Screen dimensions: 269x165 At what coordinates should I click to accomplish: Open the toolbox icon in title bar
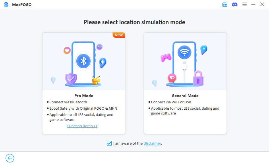(x=225, y=4)
